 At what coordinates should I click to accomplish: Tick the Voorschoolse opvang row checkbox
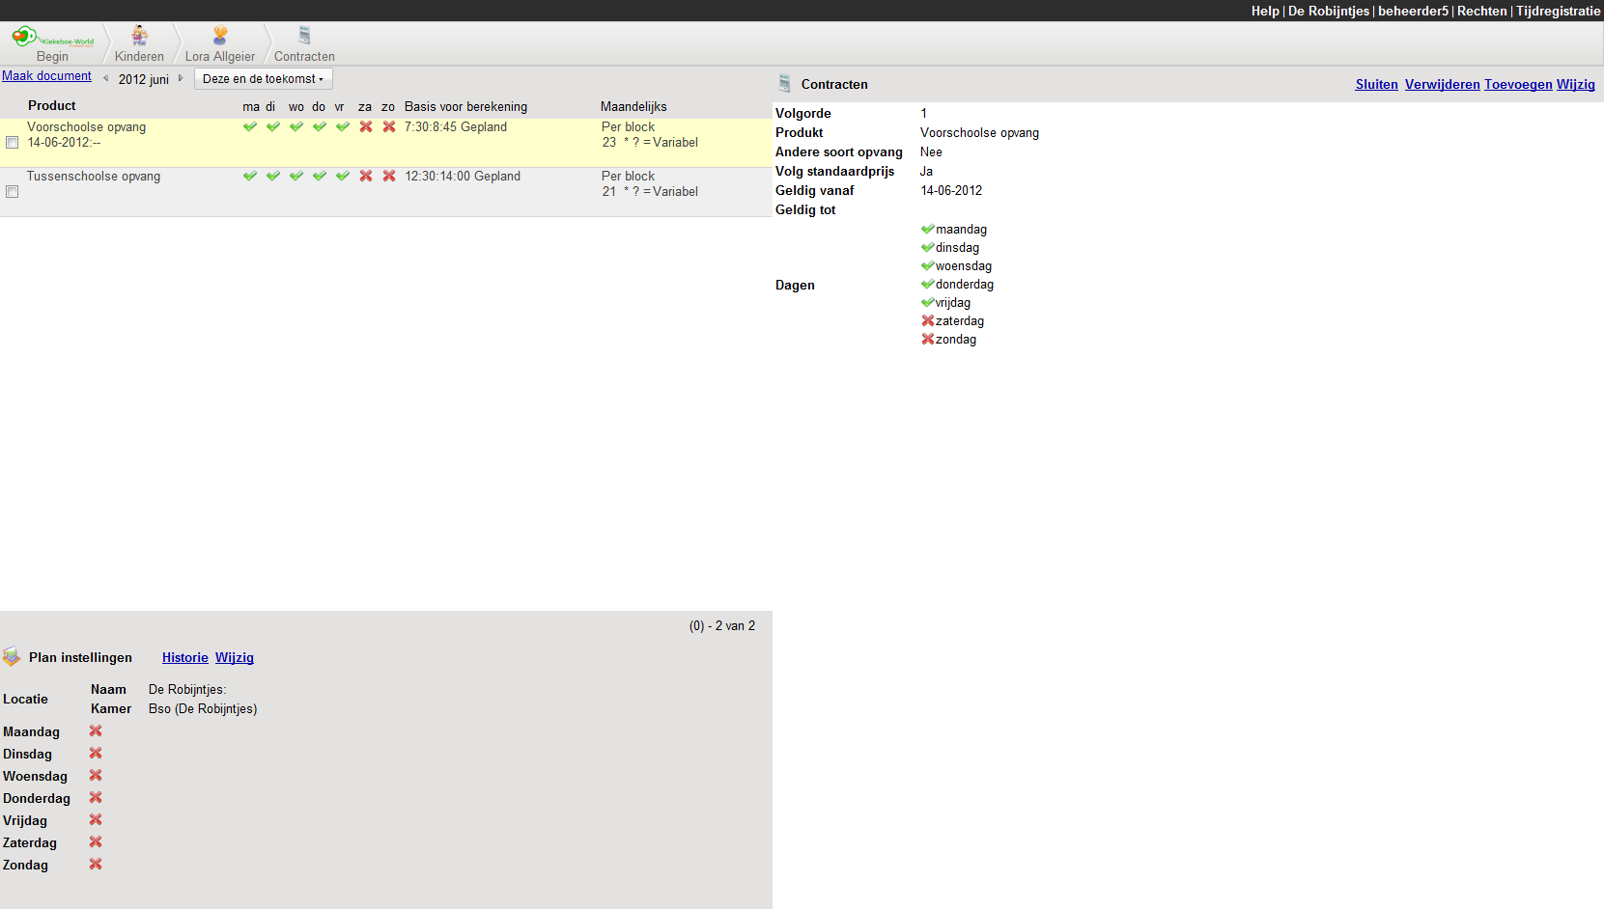pos(13,143)
